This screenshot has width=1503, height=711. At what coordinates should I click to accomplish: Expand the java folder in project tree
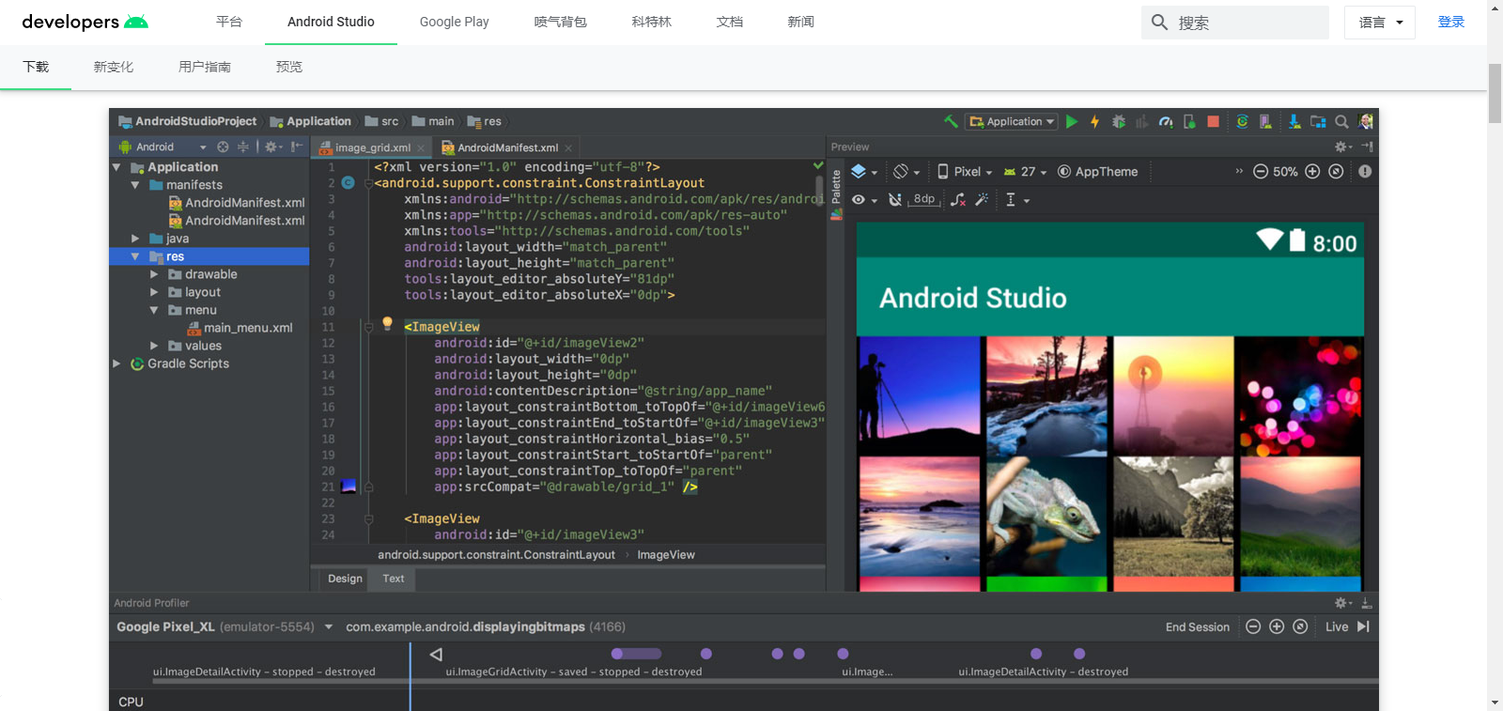135,239
